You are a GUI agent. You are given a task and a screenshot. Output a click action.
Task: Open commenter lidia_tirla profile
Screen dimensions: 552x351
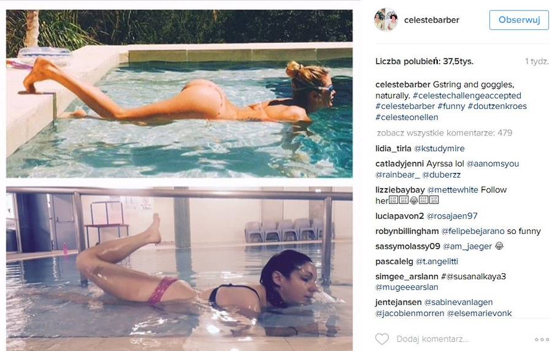point(393,148)
